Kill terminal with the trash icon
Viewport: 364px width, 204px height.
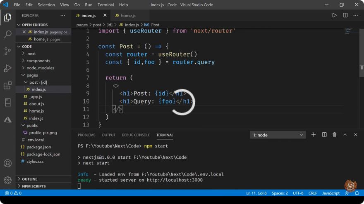coord(335,135)
